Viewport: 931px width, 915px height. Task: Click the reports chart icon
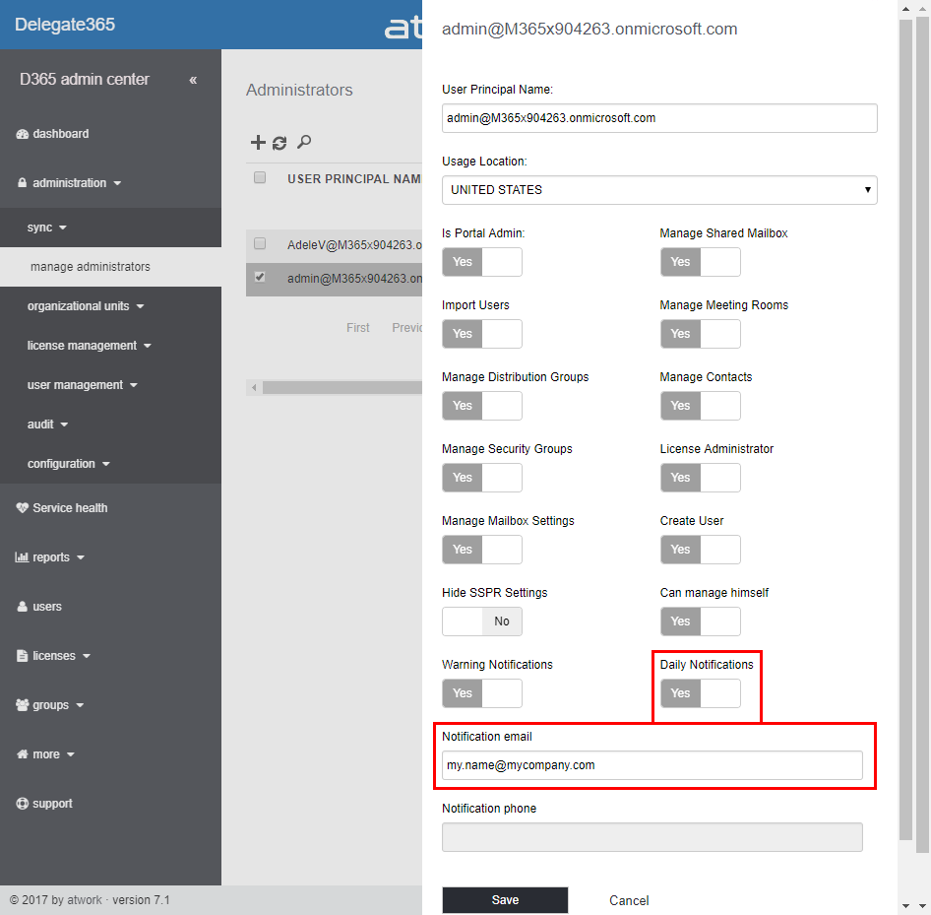22,557
